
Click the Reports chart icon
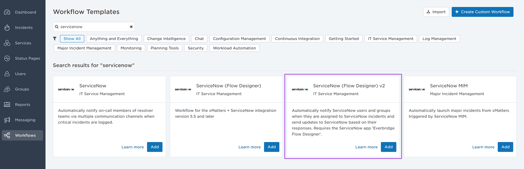pyautogui.click(x=7, y=105)
